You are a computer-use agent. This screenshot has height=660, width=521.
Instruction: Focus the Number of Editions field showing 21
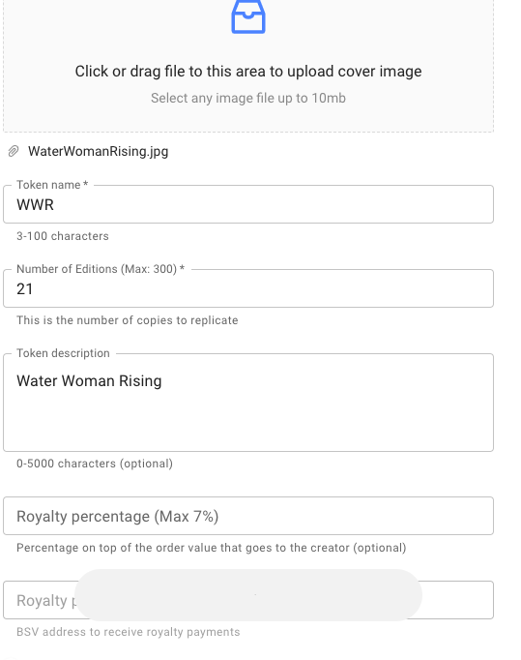tap(248, 288)
